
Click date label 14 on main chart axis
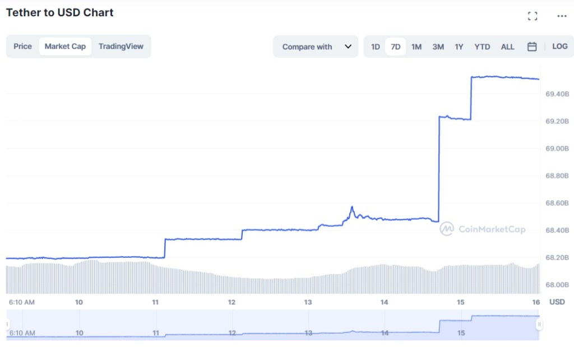click(384, 302)
